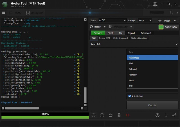180x127 pixels.
Task: Click the 'Backup Done!!!' log line
Action: [10, 97]
